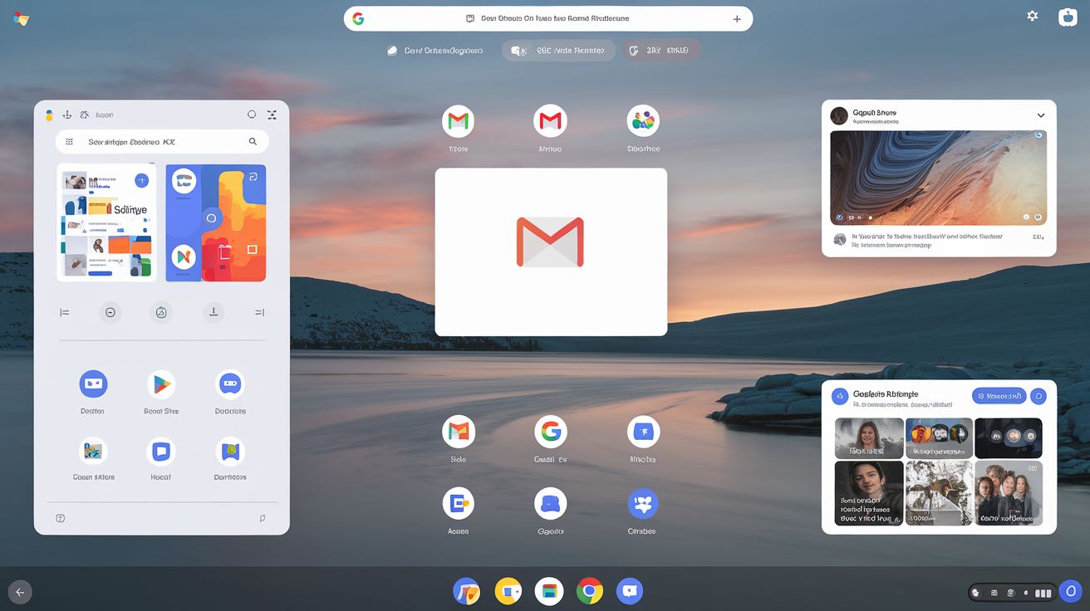This screenshot has height=611, width=1090.
Task: Click the large Gmail card in the center
Action: click(x=551, y=252)
